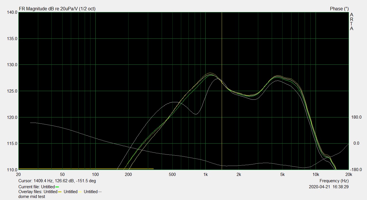
Task: Click the 1k frequency axis tick label
Action: pos(205,174)
